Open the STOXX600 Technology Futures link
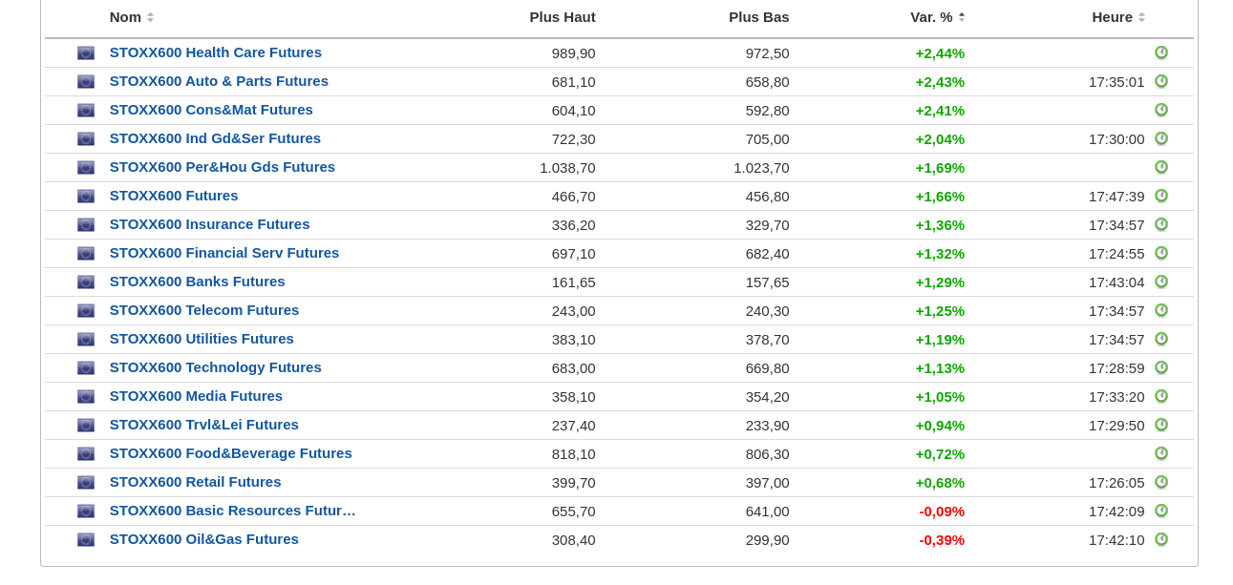Screen dimensions: 1233x585 pos(215,367)
